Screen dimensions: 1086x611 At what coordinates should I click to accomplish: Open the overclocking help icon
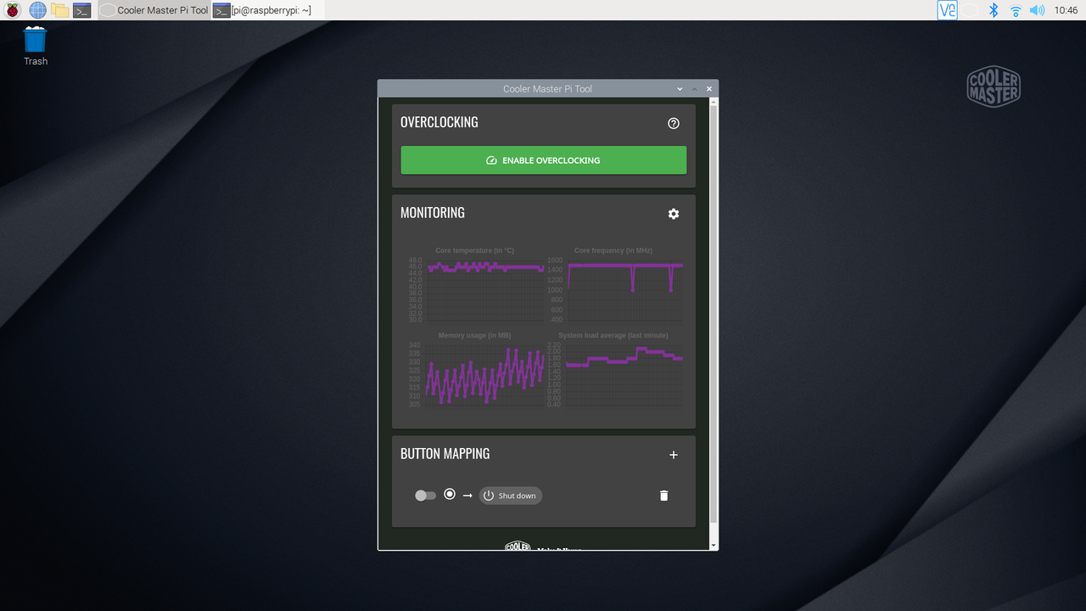tap(674, 123)
